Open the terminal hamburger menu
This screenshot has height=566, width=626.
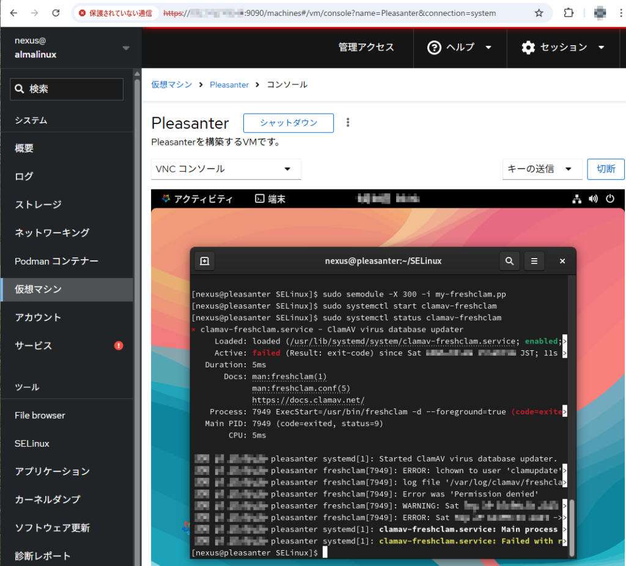coord(534,261)
